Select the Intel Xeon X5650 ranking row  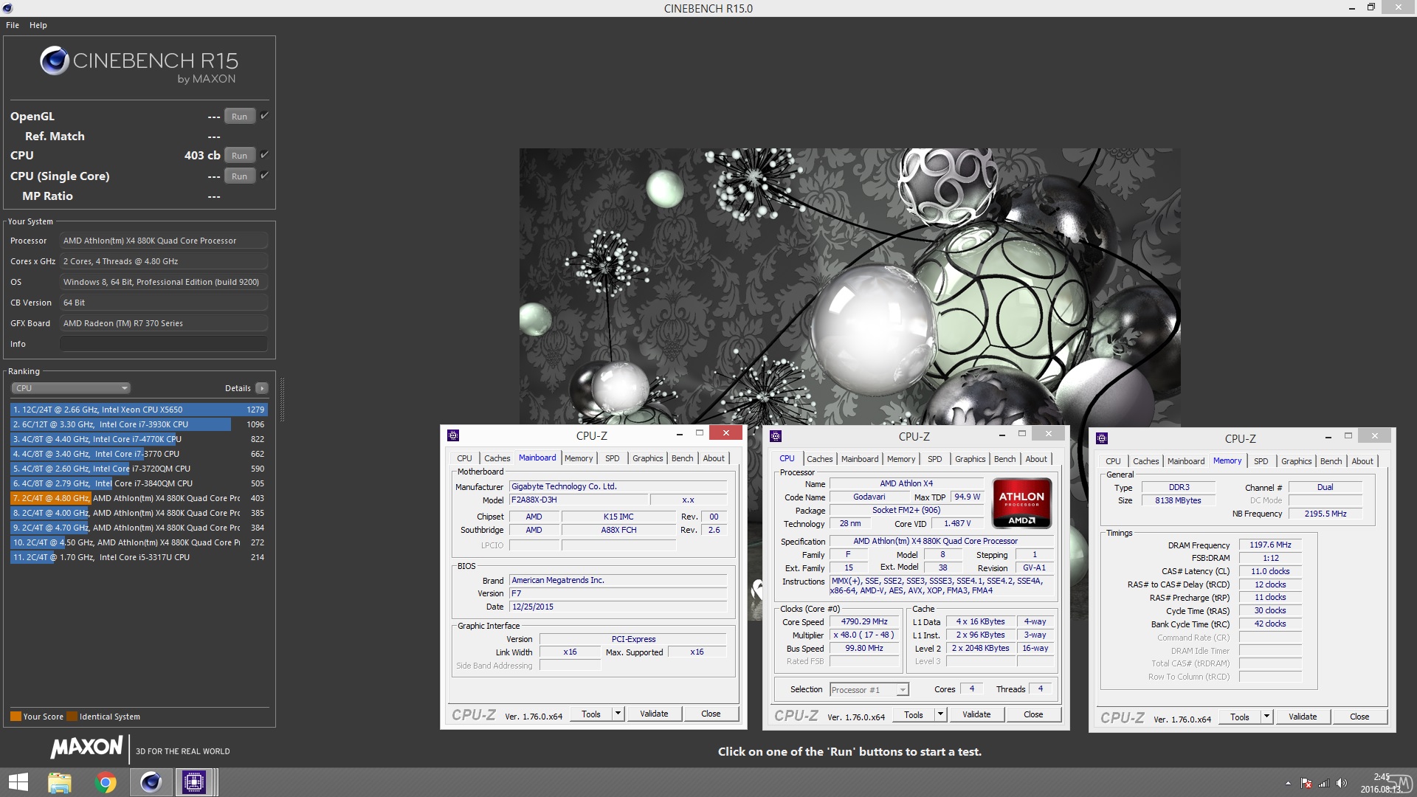coord(139,410)
